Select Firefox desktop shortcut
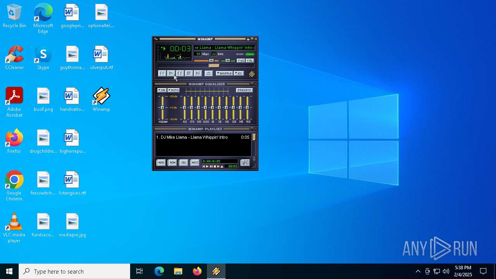The height and width of the screenshot is (279, 496). tap(14, 142)
